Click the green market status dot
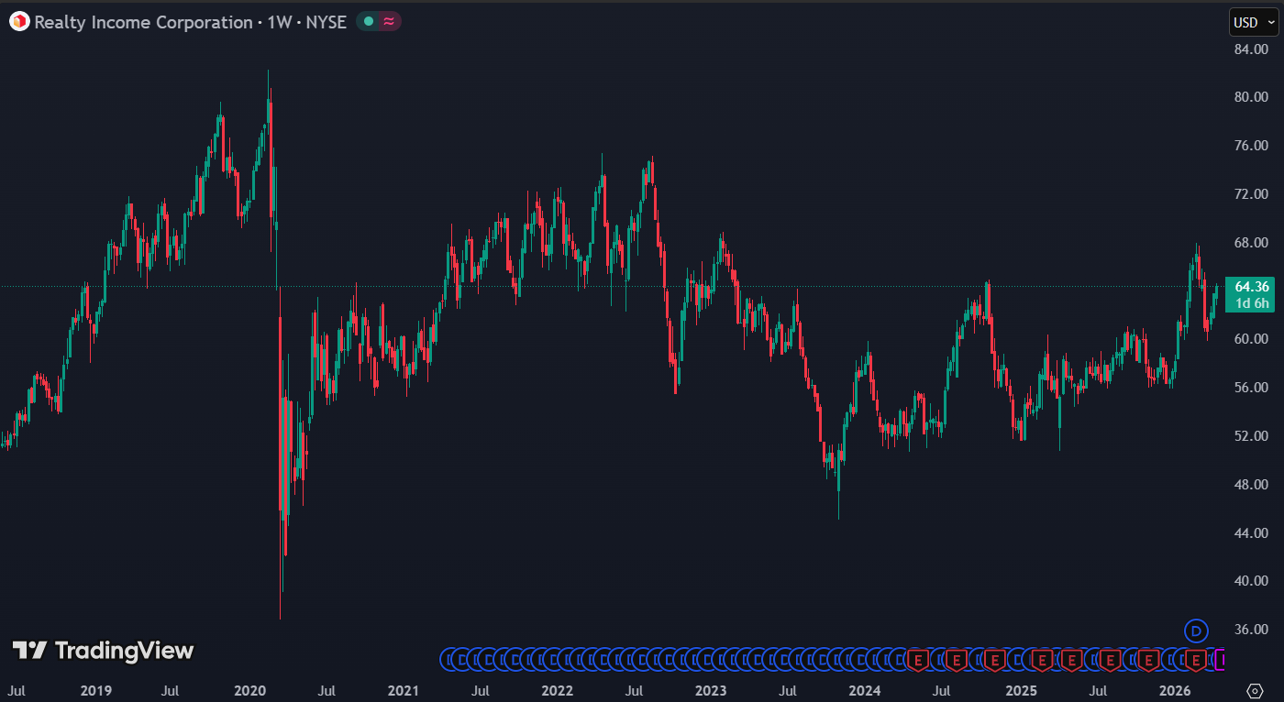 (x=368, y=22)
